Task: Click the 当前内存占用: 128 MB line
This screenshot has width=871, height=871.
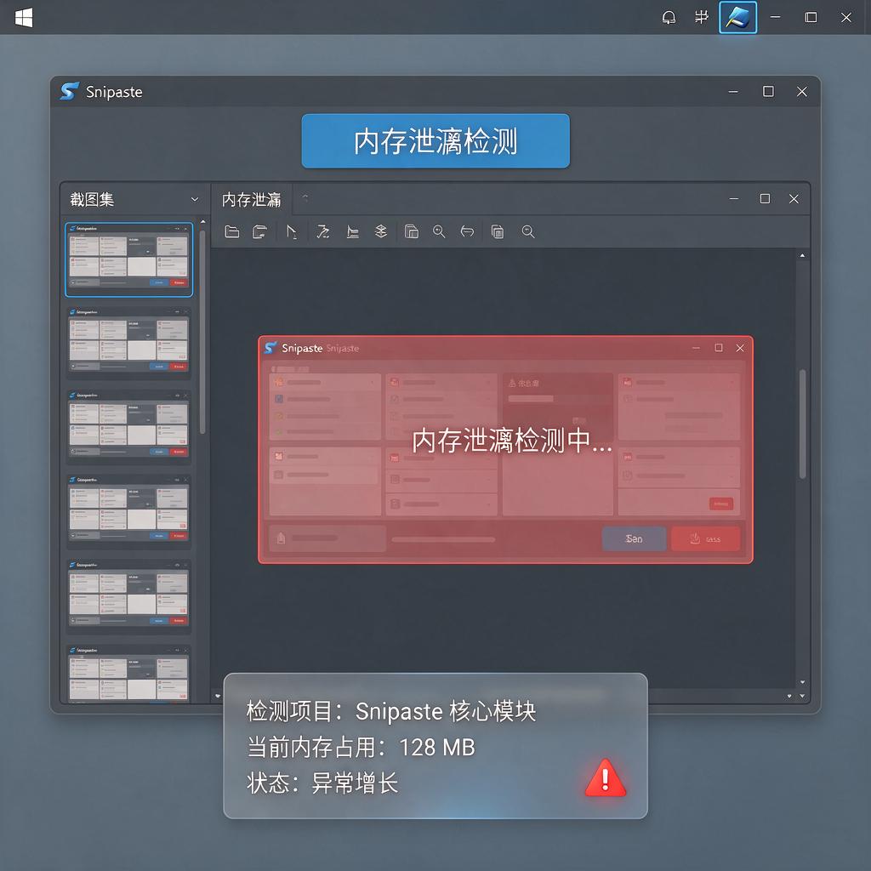Action: 361,747
